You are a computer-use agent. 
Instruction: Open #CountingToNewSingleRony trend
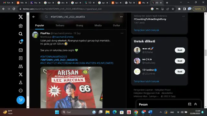150,19
